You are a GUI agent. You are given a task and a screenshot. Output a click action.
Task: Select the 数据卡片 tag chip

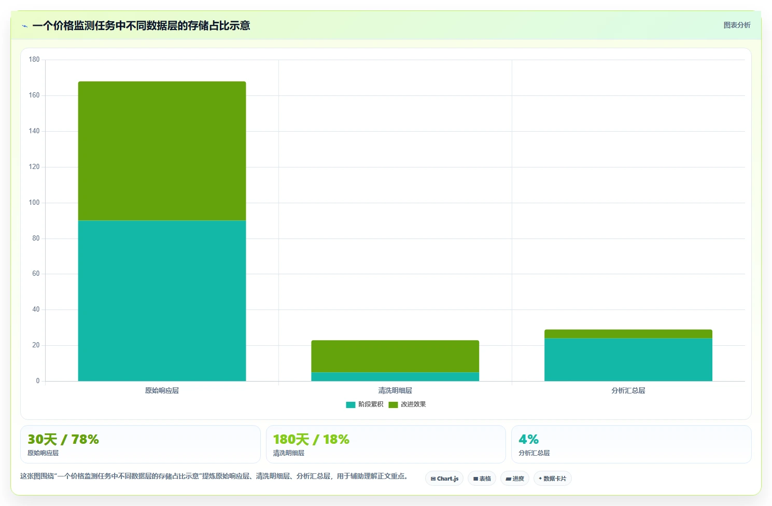[x=553, y=479]
